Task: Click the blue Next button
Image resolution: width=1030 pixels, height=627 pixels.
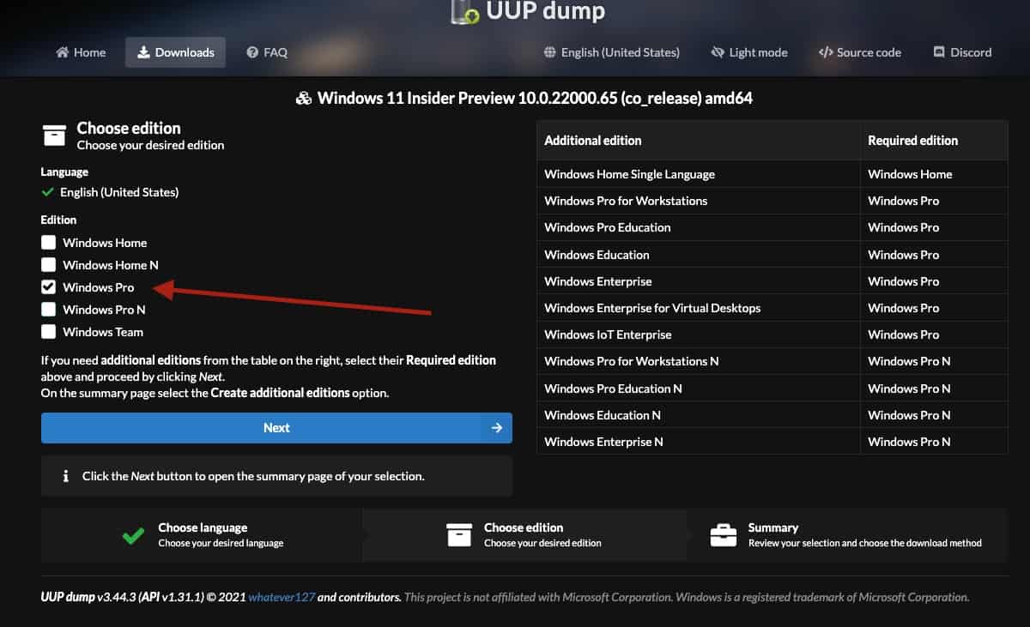Action: click(x=276, y=428)
